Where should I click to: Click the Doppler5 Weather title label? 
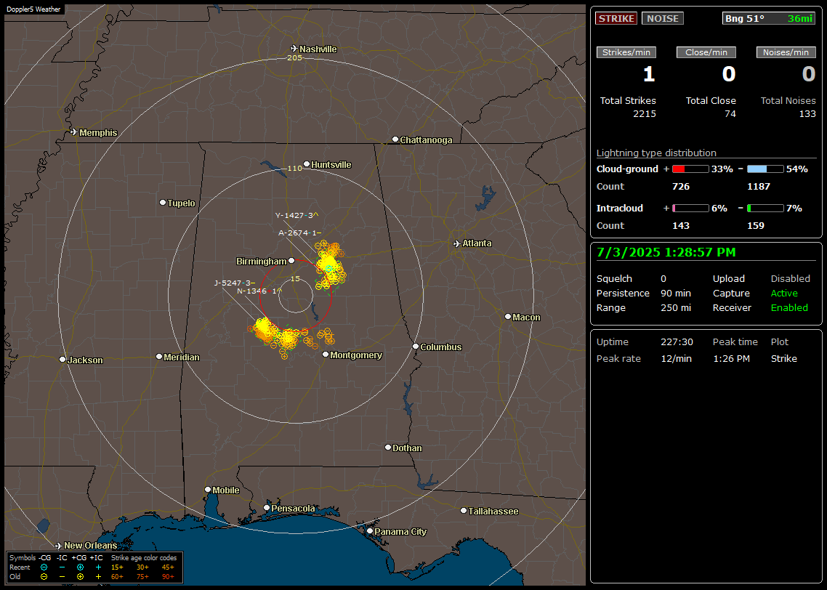(x=33, y=9)
